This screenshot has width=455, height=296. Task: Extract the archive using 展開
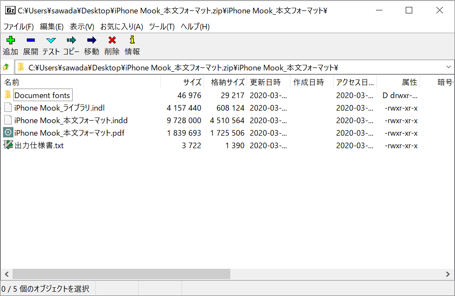[30, 45]
